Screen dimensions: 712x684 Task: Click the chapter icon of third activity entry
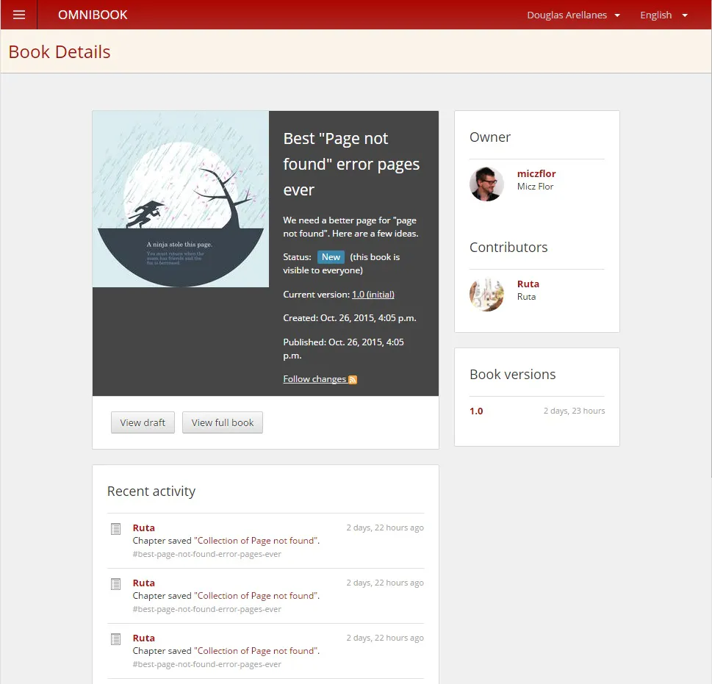[x=116, y=639]
